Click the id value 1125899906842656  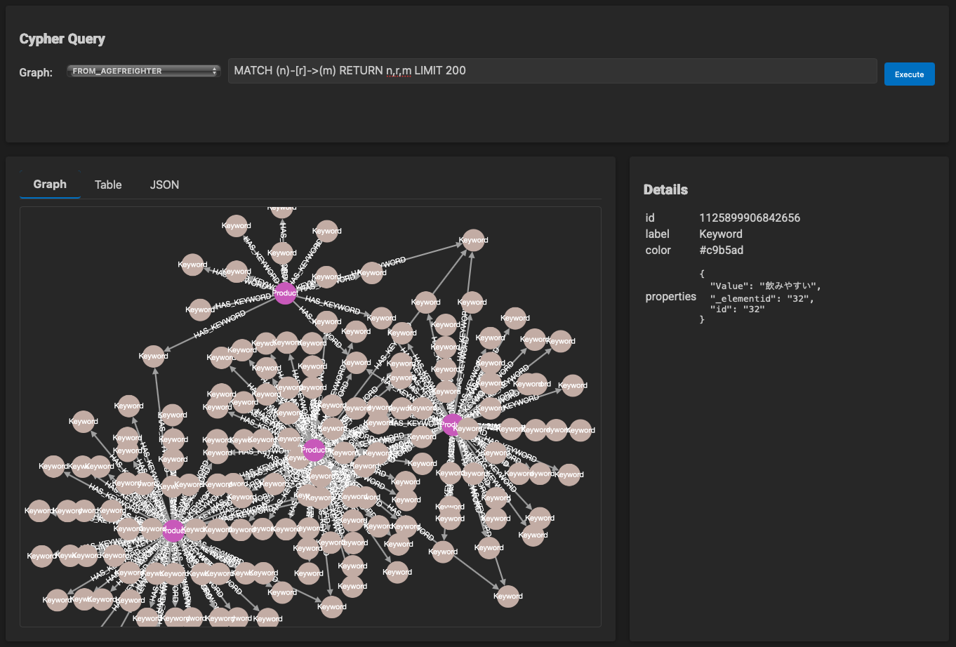click(749, 218)
